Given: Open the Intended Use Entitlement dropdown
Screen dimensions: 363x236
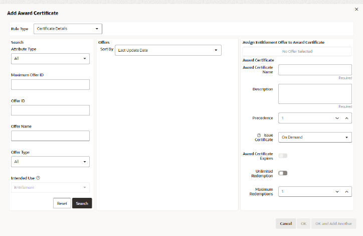Looking at the screenshot, I should pyautogui.click(x=50, y=188).
